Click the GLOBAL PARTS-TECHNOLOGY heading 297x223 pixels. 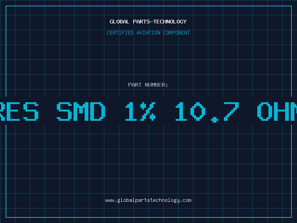tap(148, 22)
